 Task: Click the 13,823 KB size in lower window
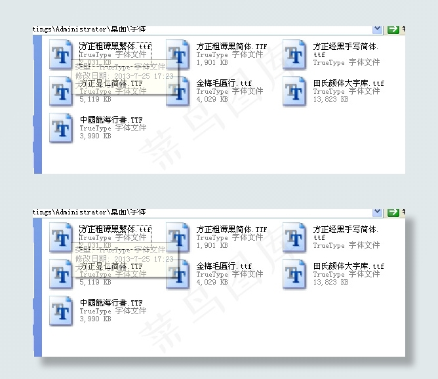[x=330, y=282]
